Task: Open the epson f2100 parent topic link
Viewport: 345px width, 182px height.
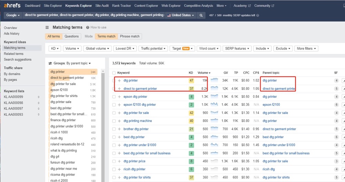Action: [x=271, y=105]
